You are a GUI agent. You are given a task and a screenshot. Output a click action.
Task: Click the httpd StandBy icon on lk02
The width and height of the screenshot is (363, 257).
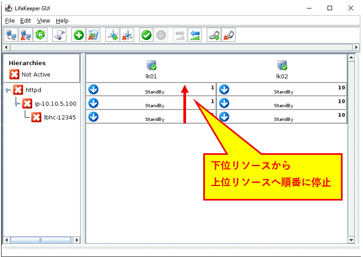tap(224, 89)
